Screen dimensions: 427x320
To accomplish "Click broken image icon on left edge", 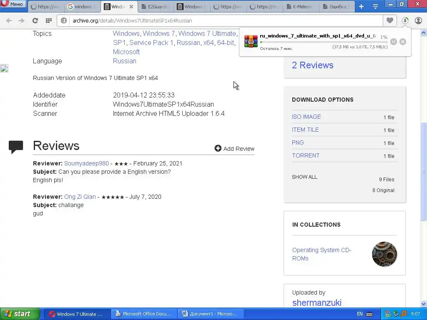I will [x=4, y=68].
